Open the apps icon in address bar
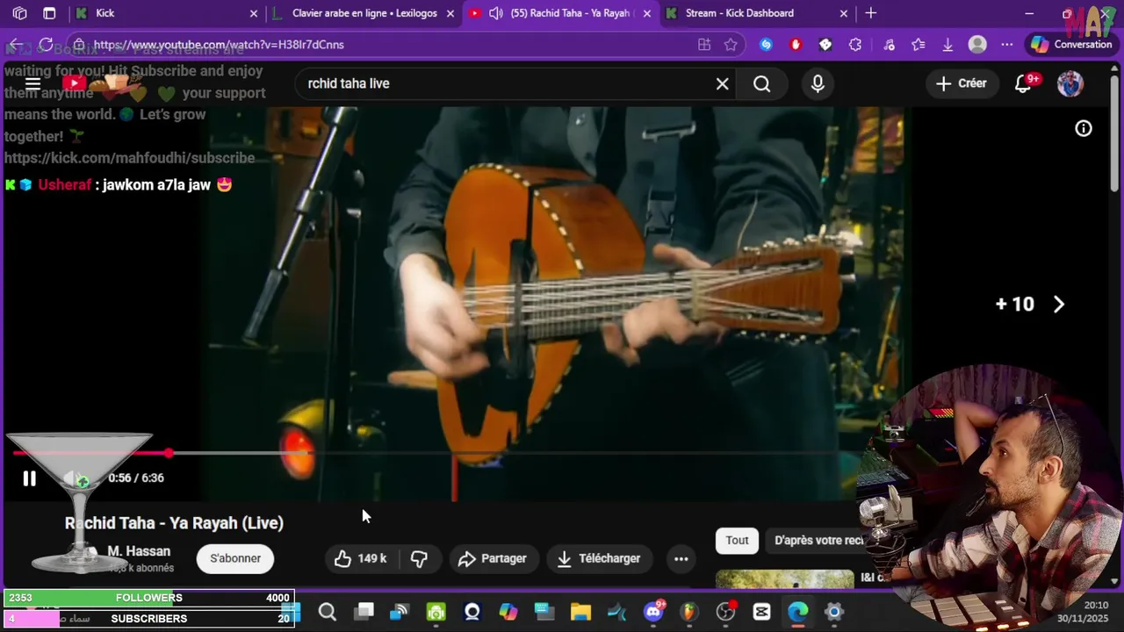Viewport: 1124px width, 632px height. tap(704, 45)
